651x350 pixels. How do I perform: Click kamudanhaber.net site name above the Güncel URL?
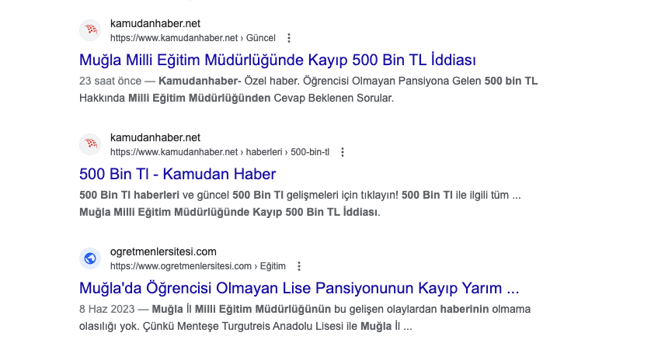tap(155, 23)
